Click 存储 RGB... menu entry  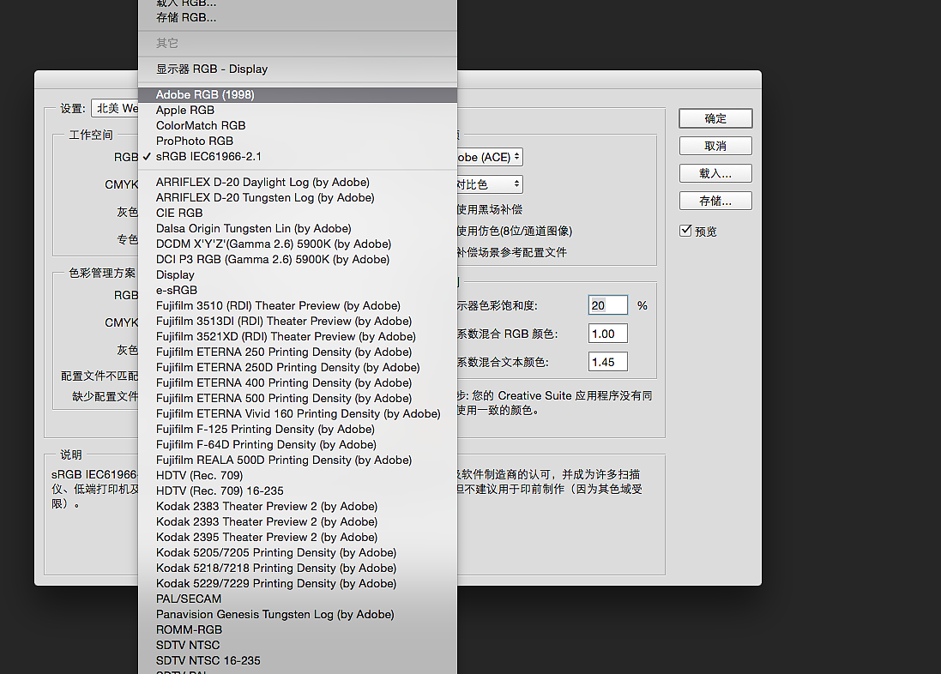[297, 17]
